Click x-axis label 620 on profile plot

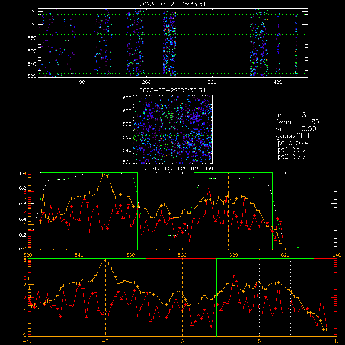pos(285,255)
